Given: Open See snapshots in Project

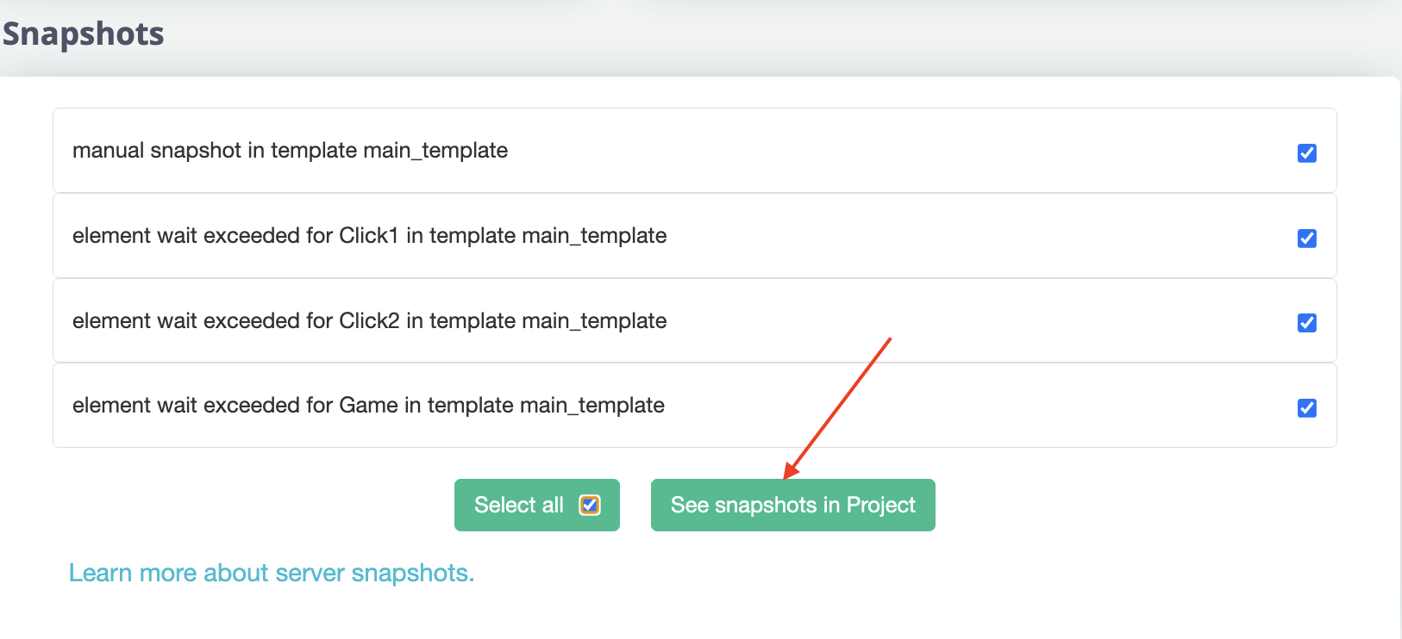Looking at the screenshot, I should (792, 506).
